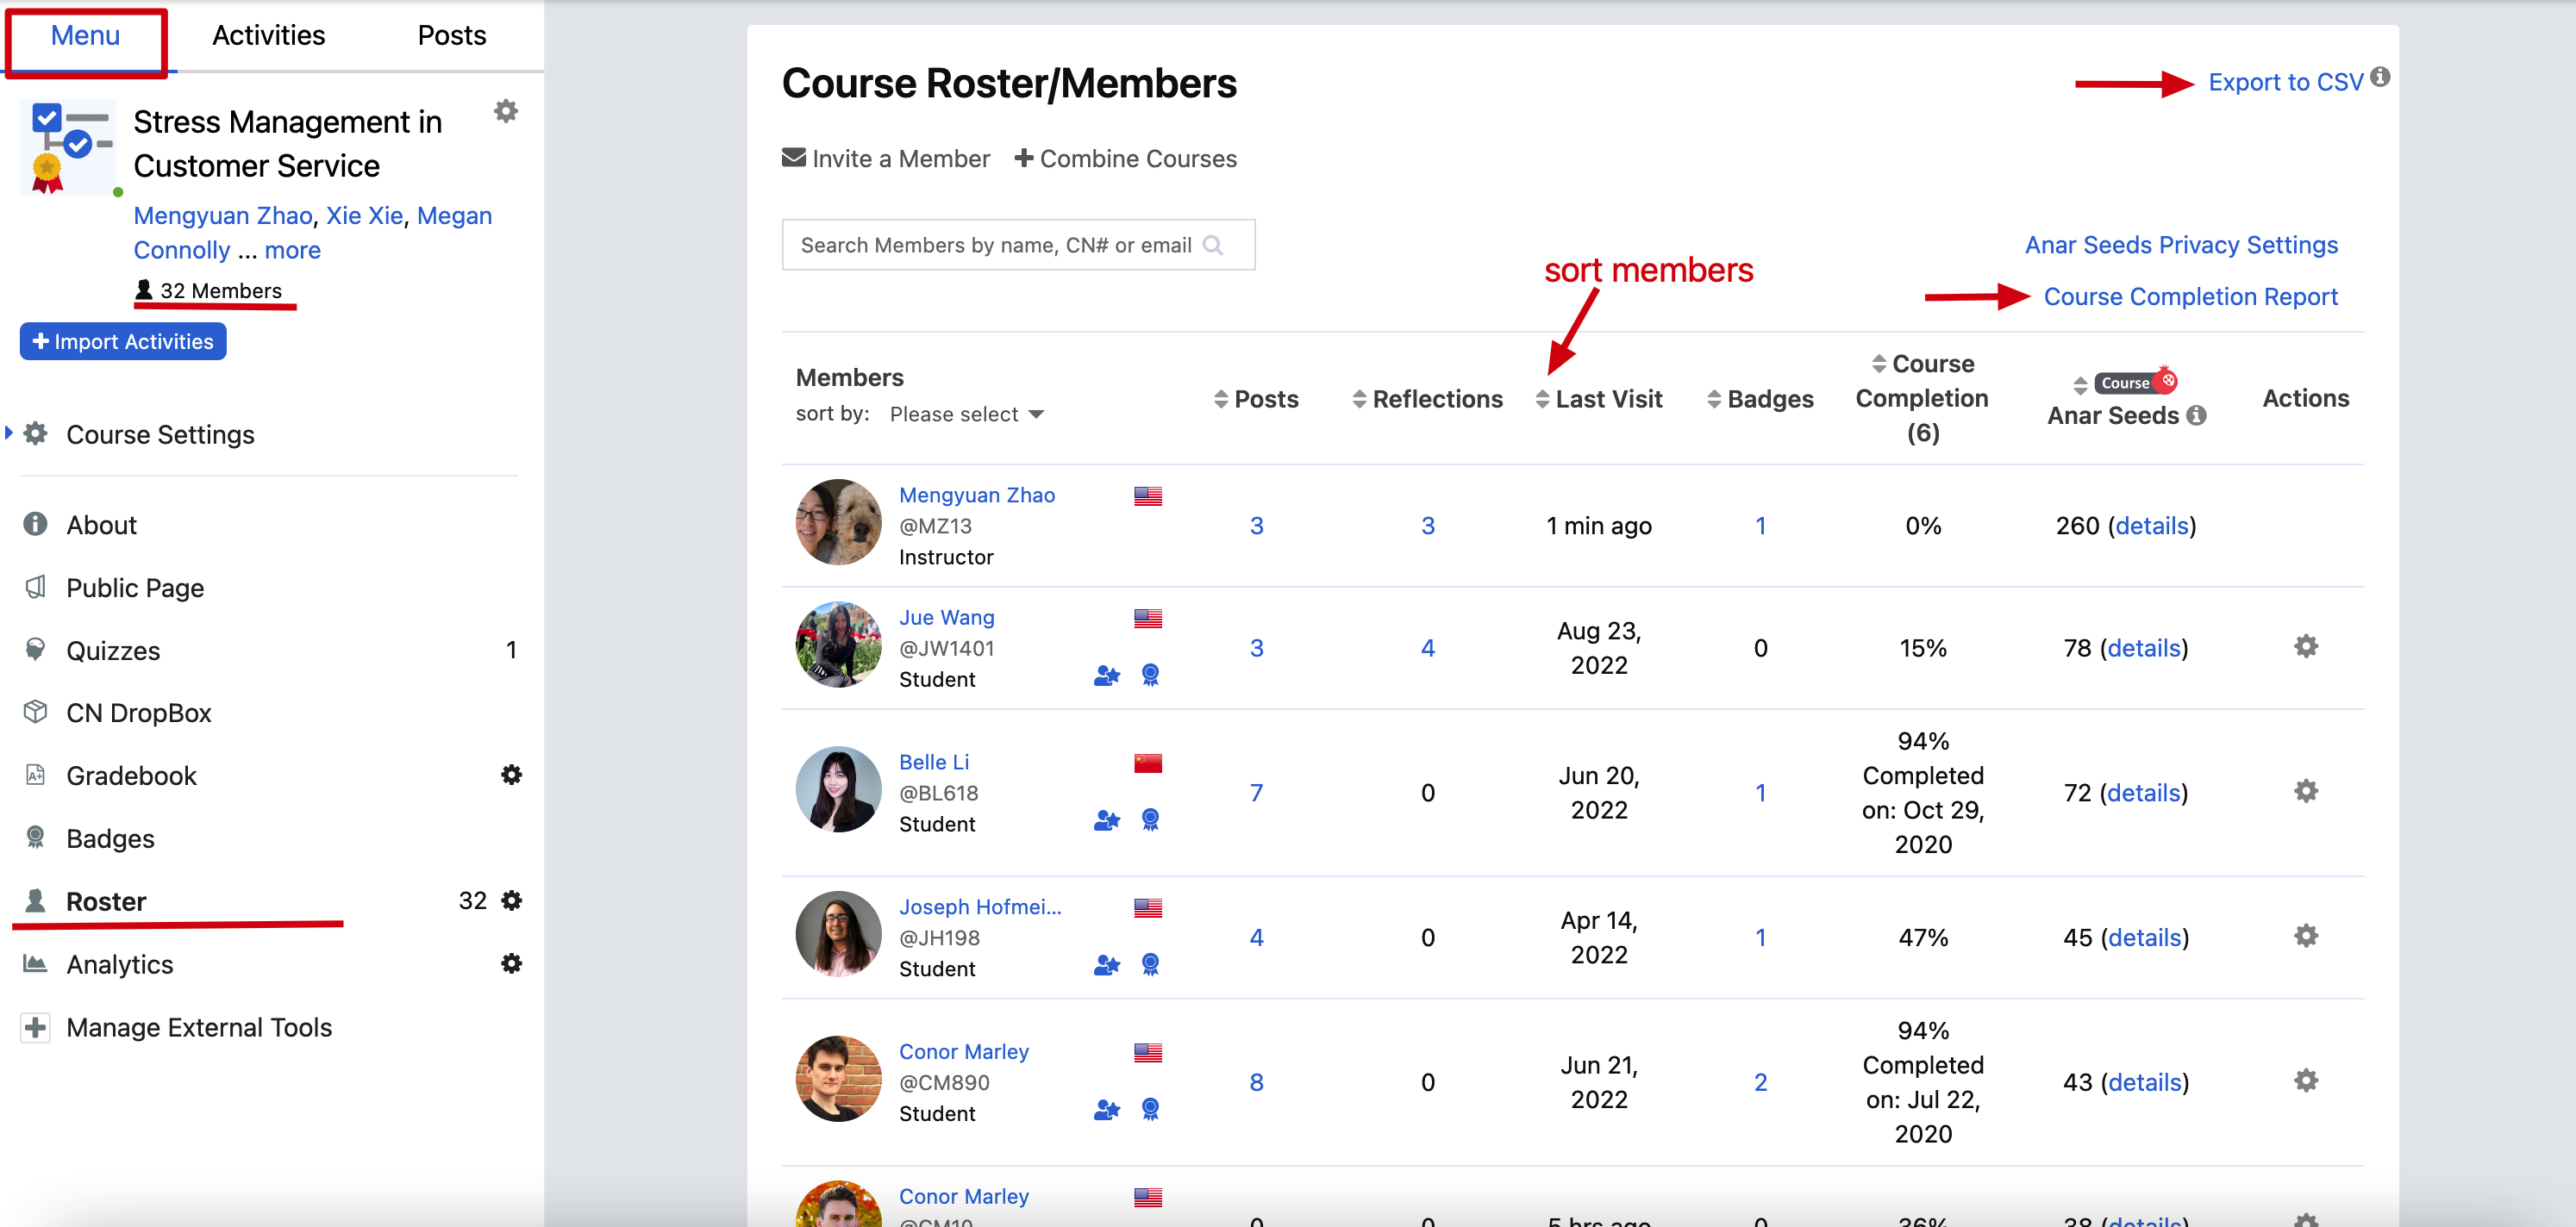Open Anar Seeds Privacy Settings link
The image size is (2576, 1227).
2181,245
